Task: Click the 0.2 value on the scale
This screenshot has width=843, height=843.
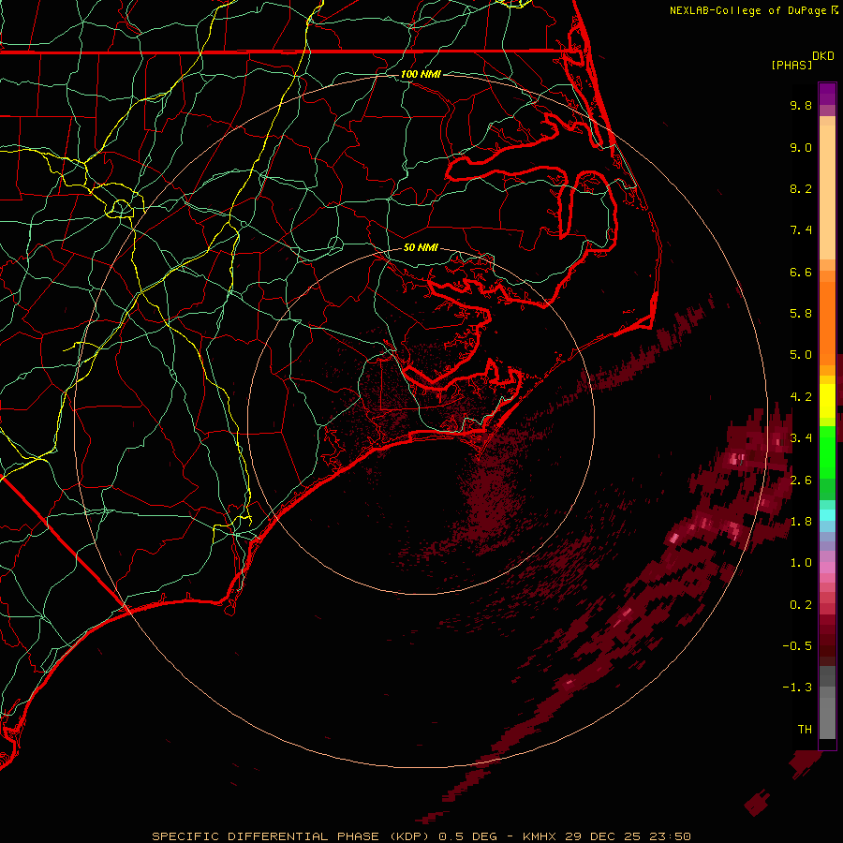Action: tap(801, 605)
